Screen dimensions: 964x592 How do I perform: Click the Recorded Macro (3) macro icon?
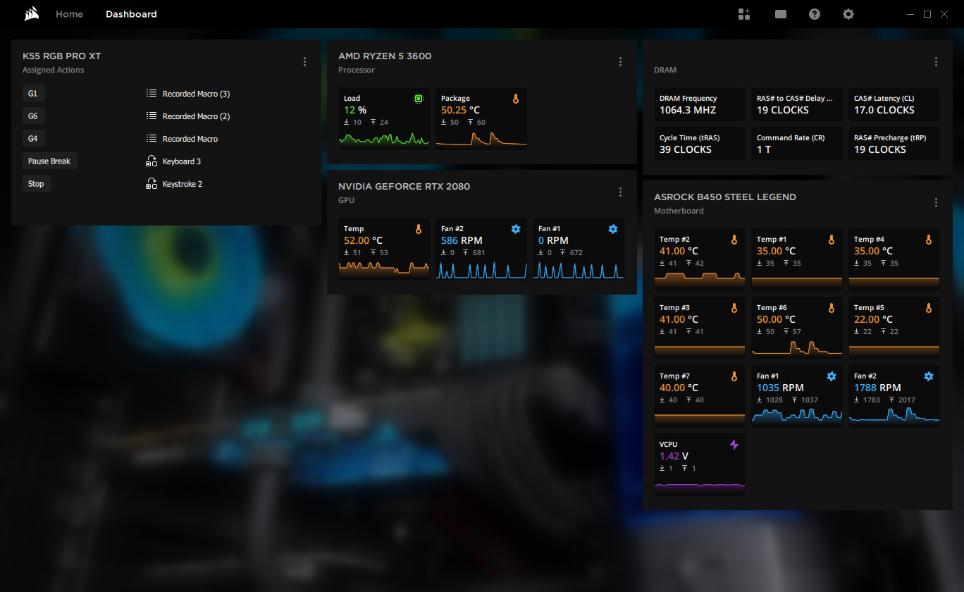point(151,93)
